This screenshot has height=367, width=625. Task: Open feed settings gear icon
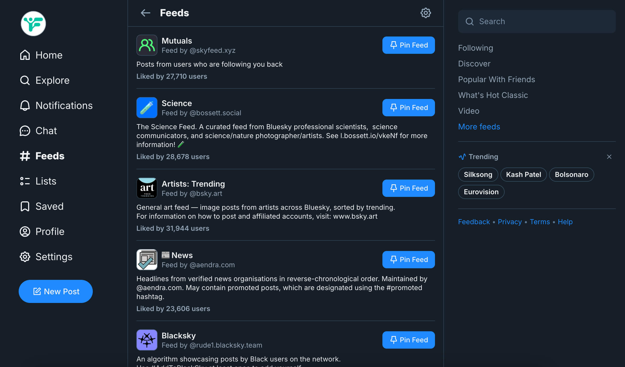(426, 13)
